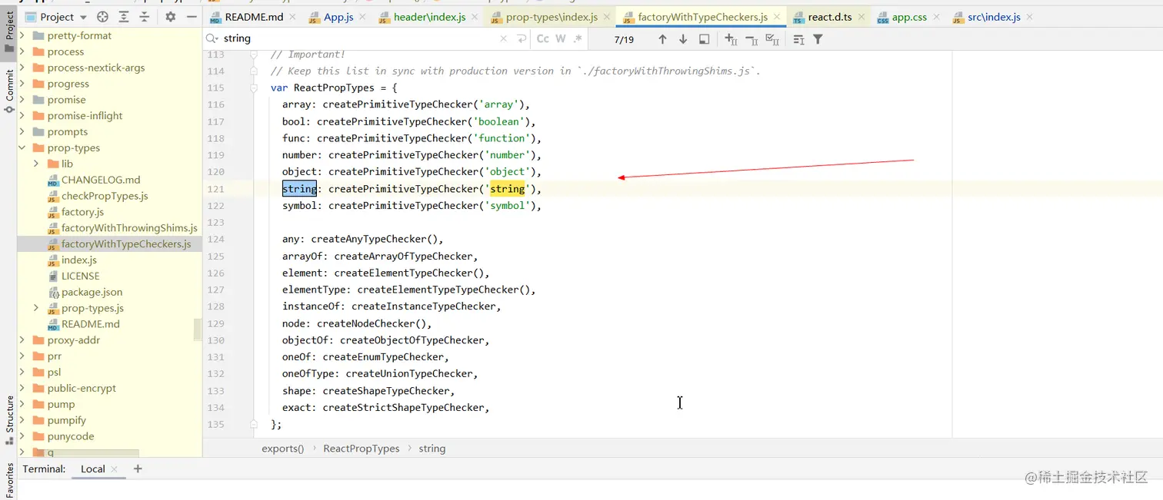This screenshot has height=500, width=1163.
Task: Open factory.js in the project tree
Action: 82,212
